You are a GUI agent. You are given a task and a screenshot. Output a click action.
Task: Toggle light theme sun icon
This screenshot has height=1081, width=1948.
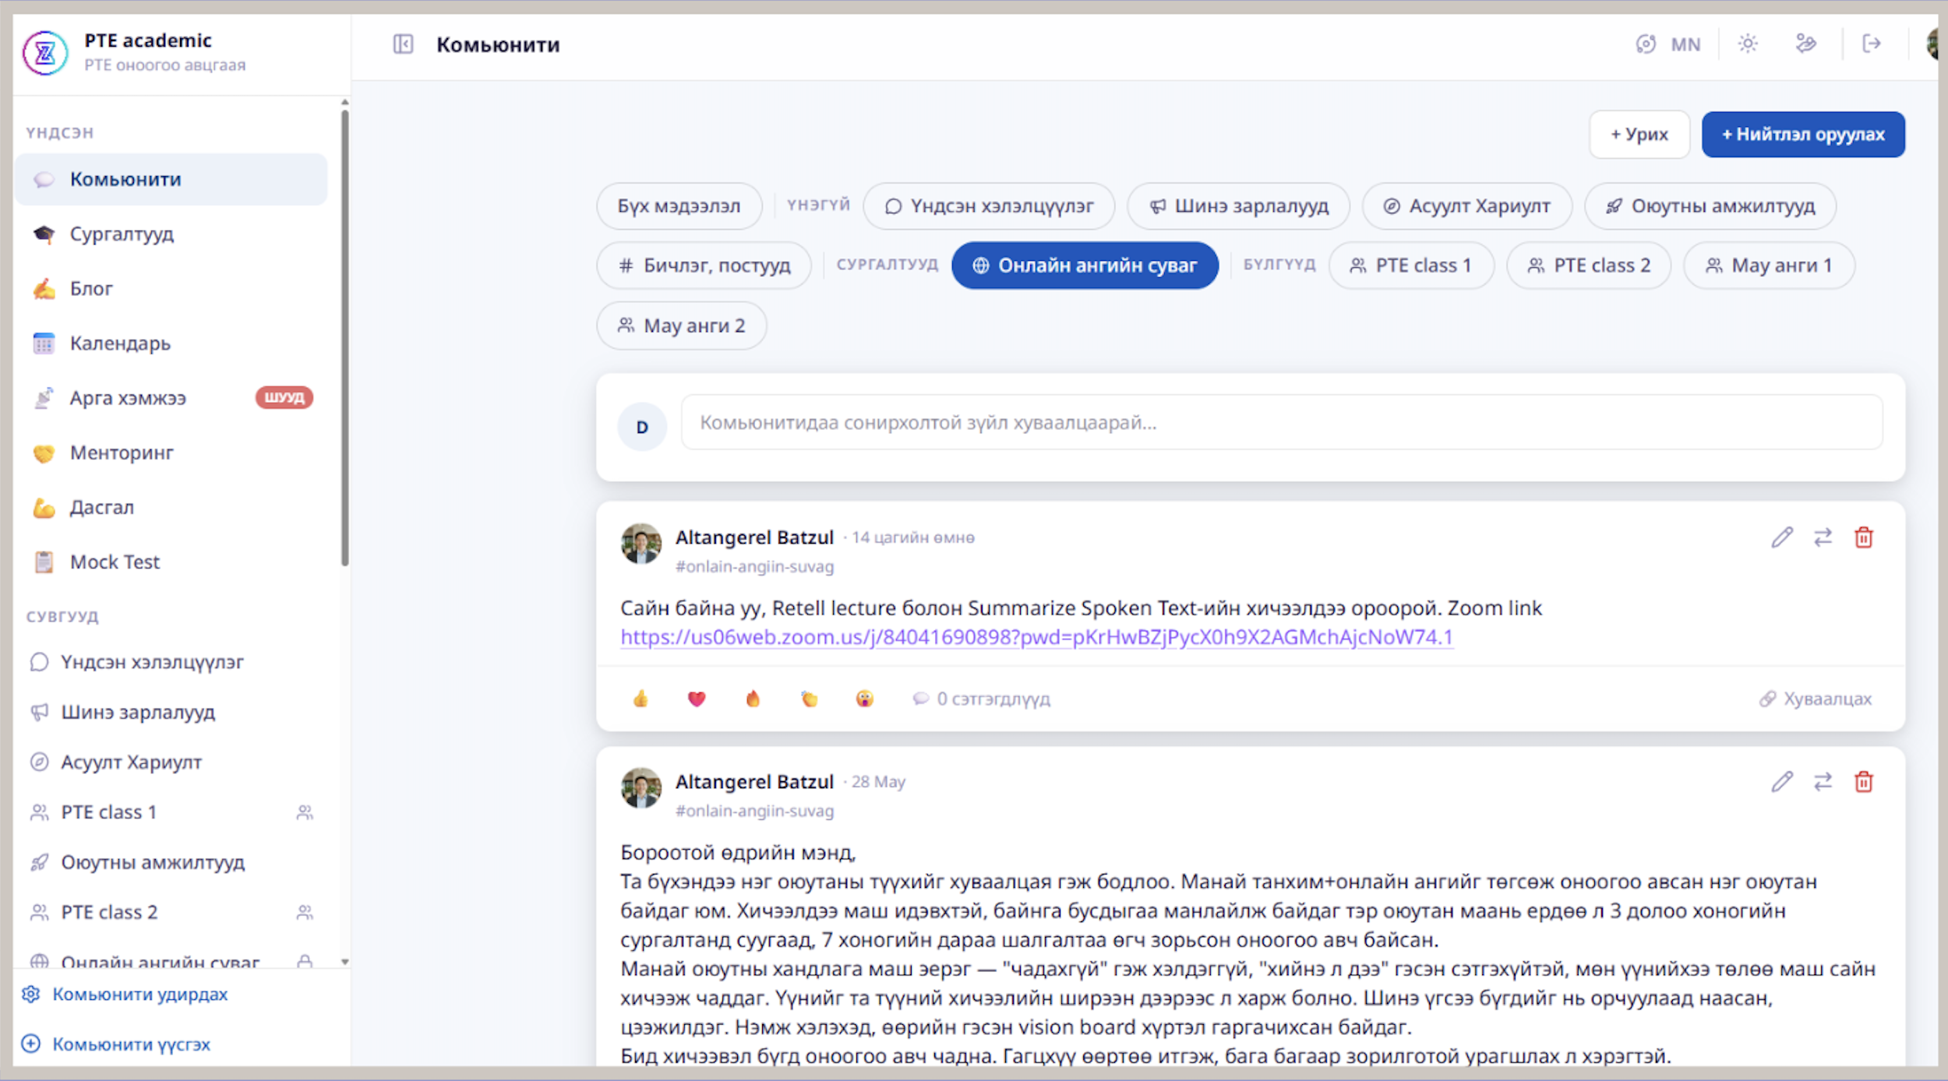(x=1748, y=44)
